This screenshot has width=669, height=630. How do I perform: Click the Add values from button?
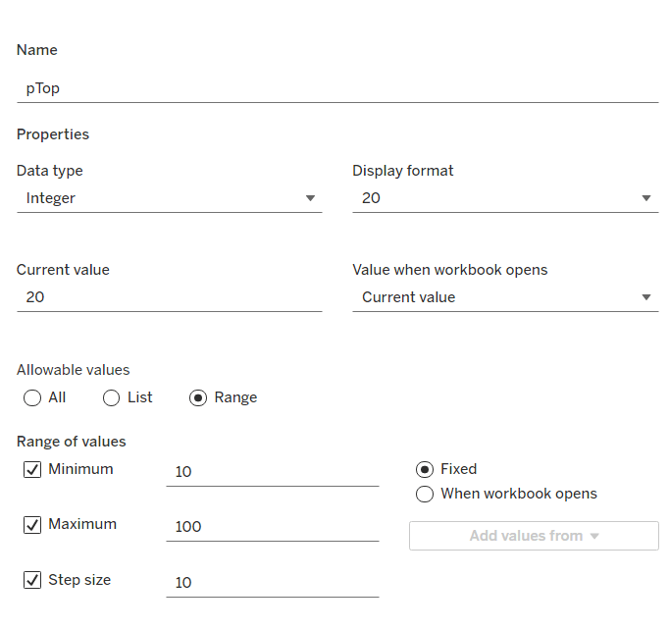534,536
